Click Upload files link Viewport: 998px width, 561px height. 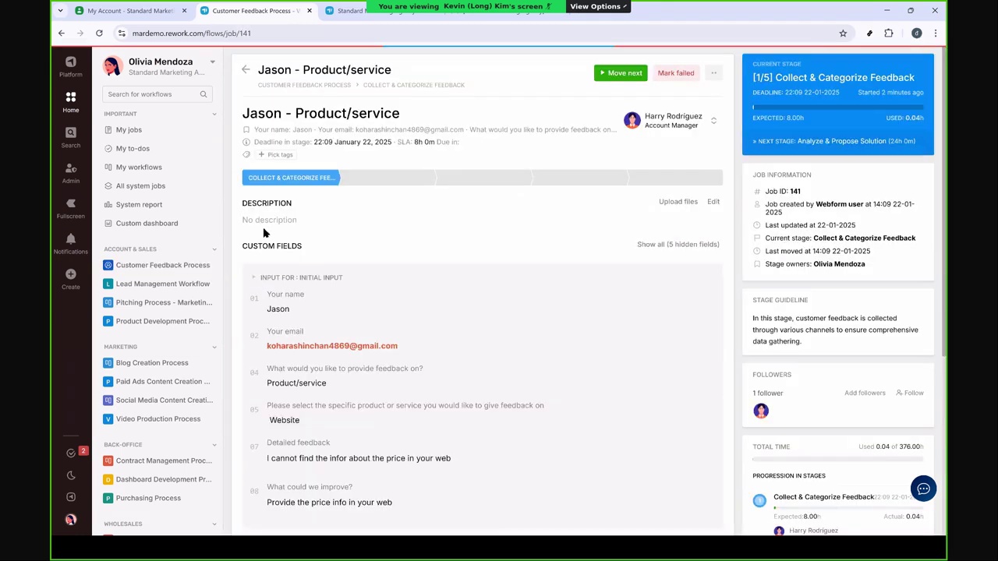pos(678,202)
